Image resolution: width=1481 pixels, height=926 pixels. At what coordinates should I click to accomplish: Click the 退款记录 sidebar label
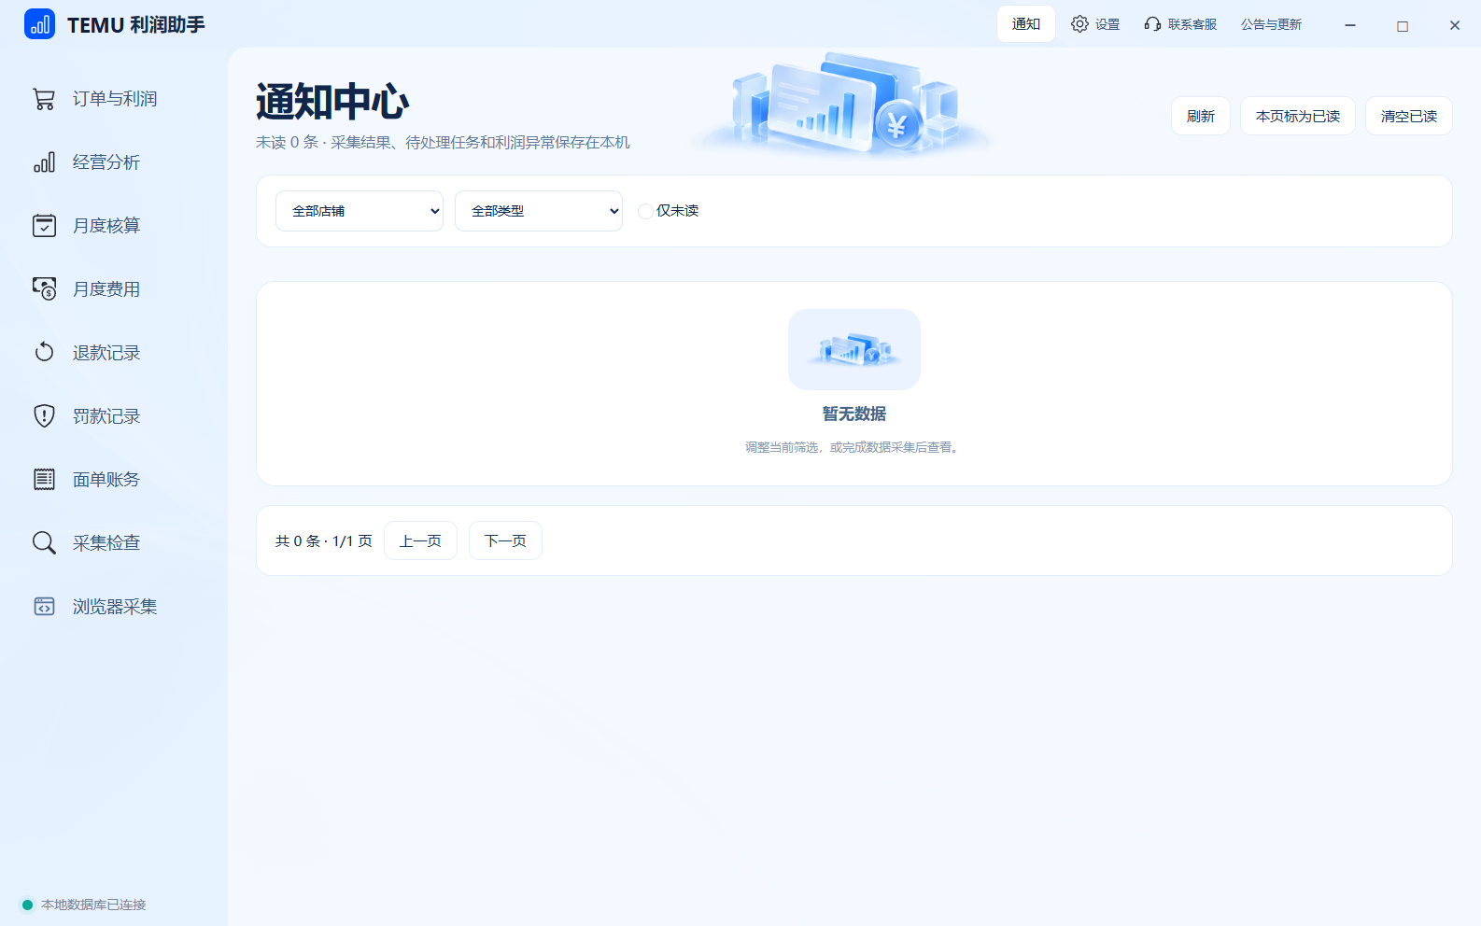tap(106, 353)
